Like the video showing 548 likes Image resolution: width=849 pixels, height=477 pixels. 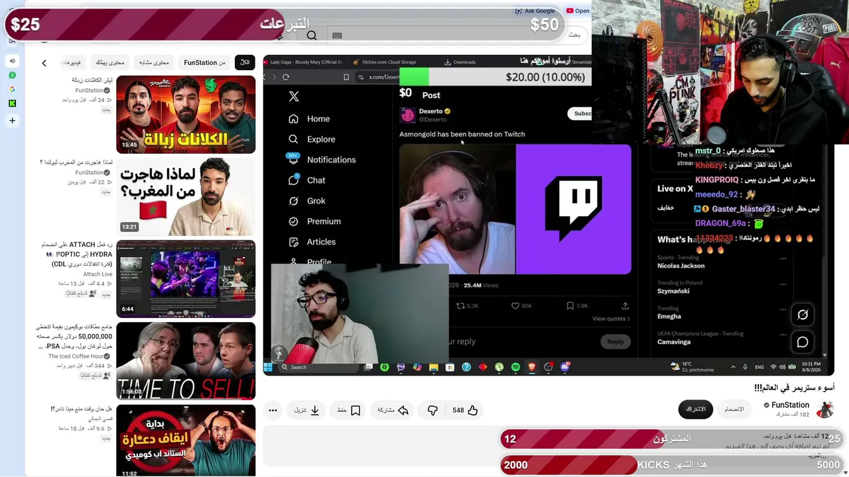tap(465, 410)
